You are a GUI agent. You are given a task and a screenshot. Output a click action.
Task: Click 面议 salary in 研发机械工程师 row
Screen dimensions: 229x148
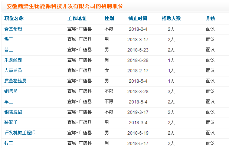[210, 132]
